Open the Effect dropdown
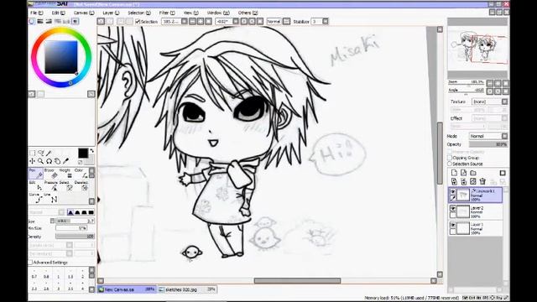The image size is (537, 302). coord(490,118)
